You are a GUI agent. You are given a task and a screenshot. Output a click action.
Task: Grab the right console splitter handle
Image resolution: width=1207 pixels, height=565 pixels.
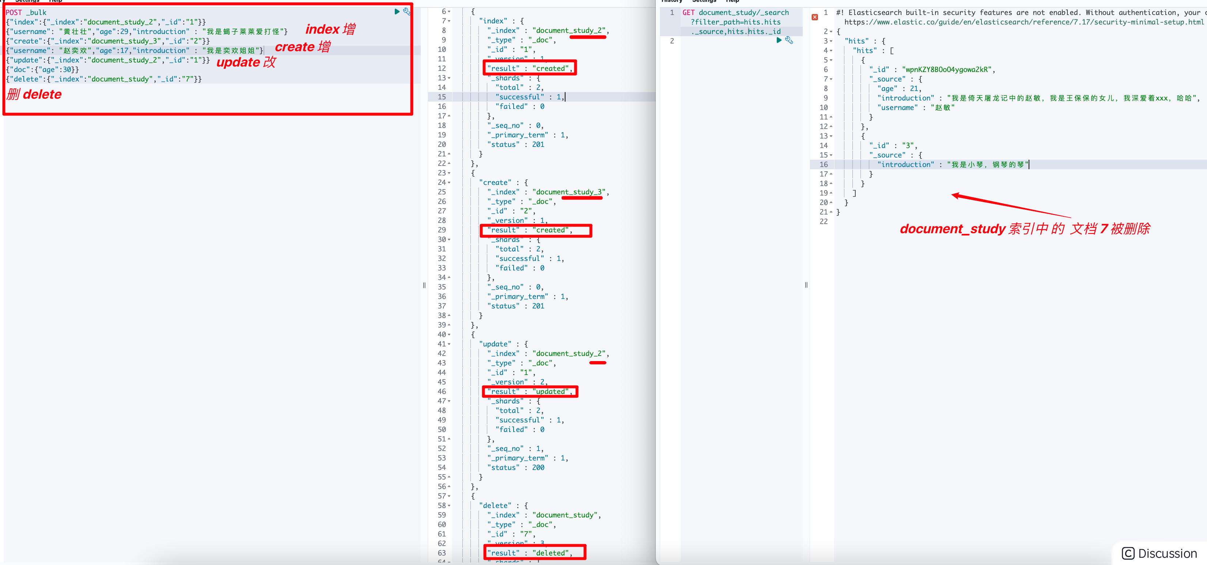[806, 285]
